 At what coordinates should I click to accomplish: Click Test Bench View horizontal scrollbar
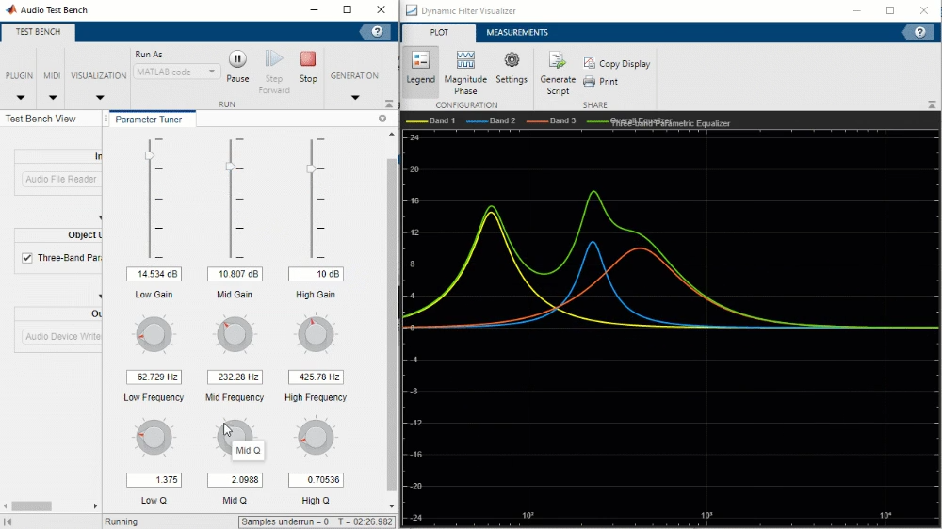pos(32,506)
